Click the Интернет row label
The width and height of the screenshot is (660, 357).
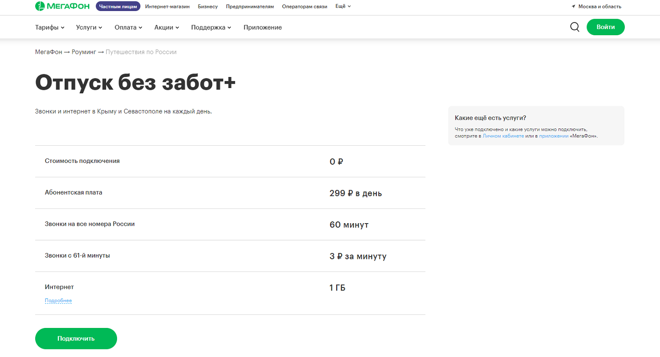point(59,287)
